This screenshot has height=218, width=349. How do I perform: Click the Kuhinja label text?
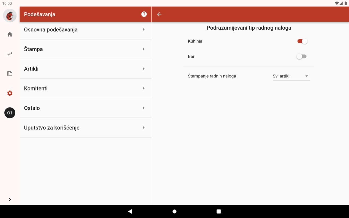[x=195, y=41]
